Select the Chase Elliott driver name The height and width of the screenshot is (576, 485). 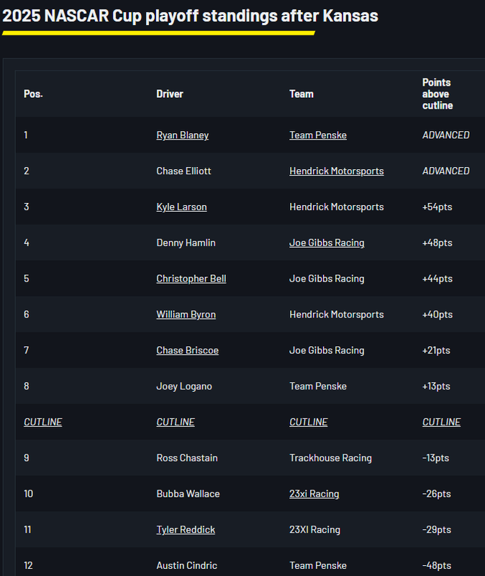click(183, 171)
